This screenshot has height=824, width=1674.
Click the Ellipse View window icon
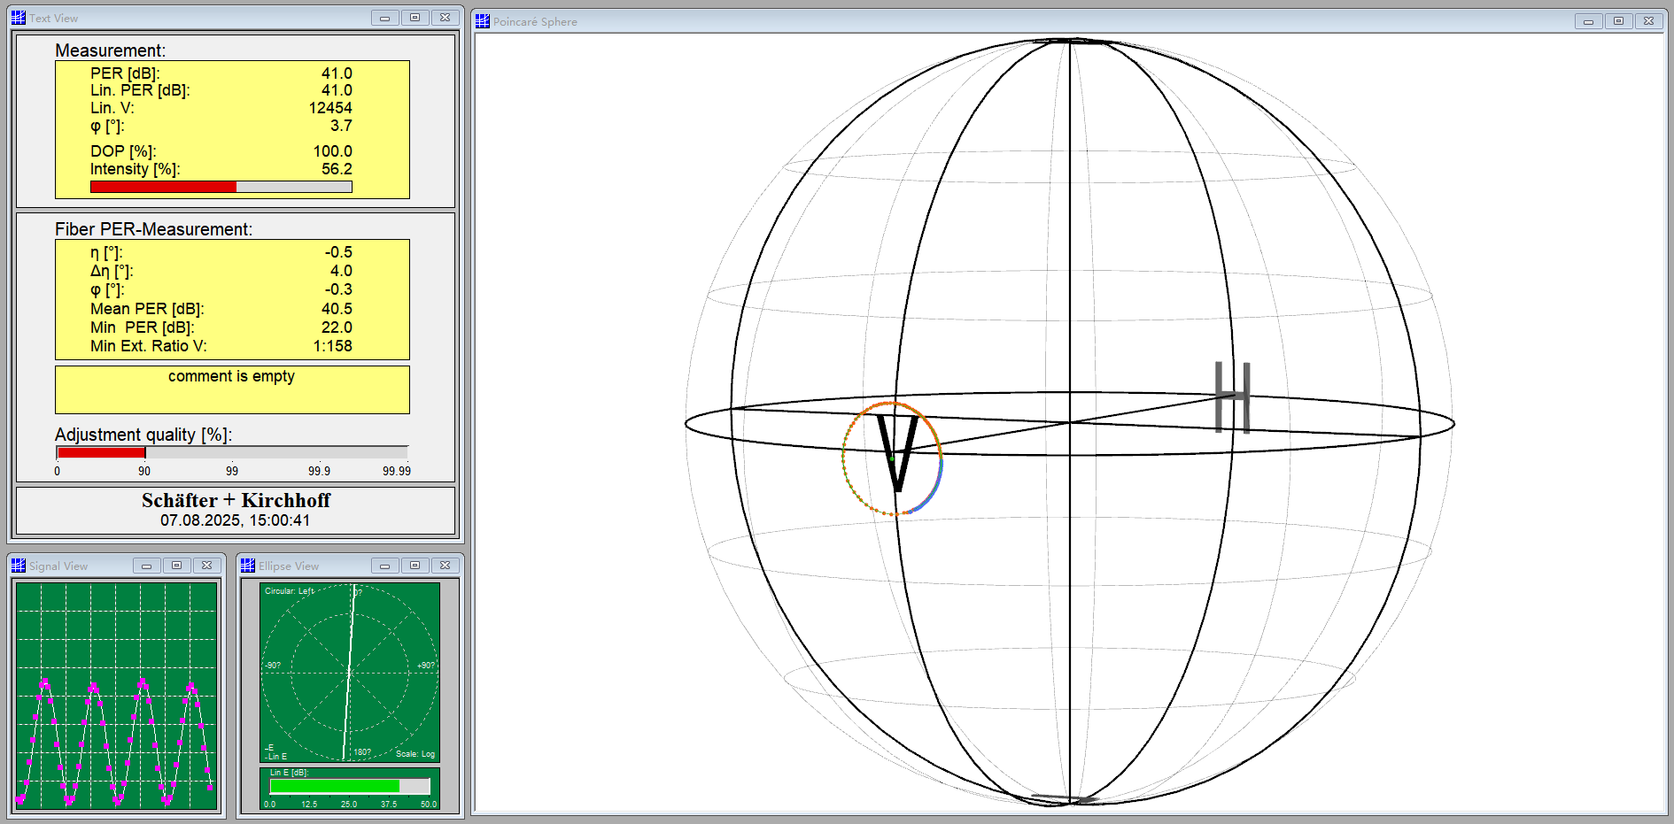pyautogui.click(x=248, y=566)
